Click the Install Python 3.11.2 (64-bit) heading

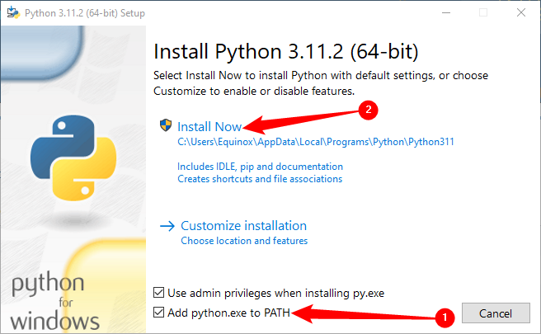click(x=286, y=52)
